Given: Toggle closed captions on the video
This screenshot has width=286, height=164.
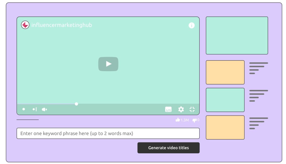Looking at the screenshot, I should click(x=169, y=109).
